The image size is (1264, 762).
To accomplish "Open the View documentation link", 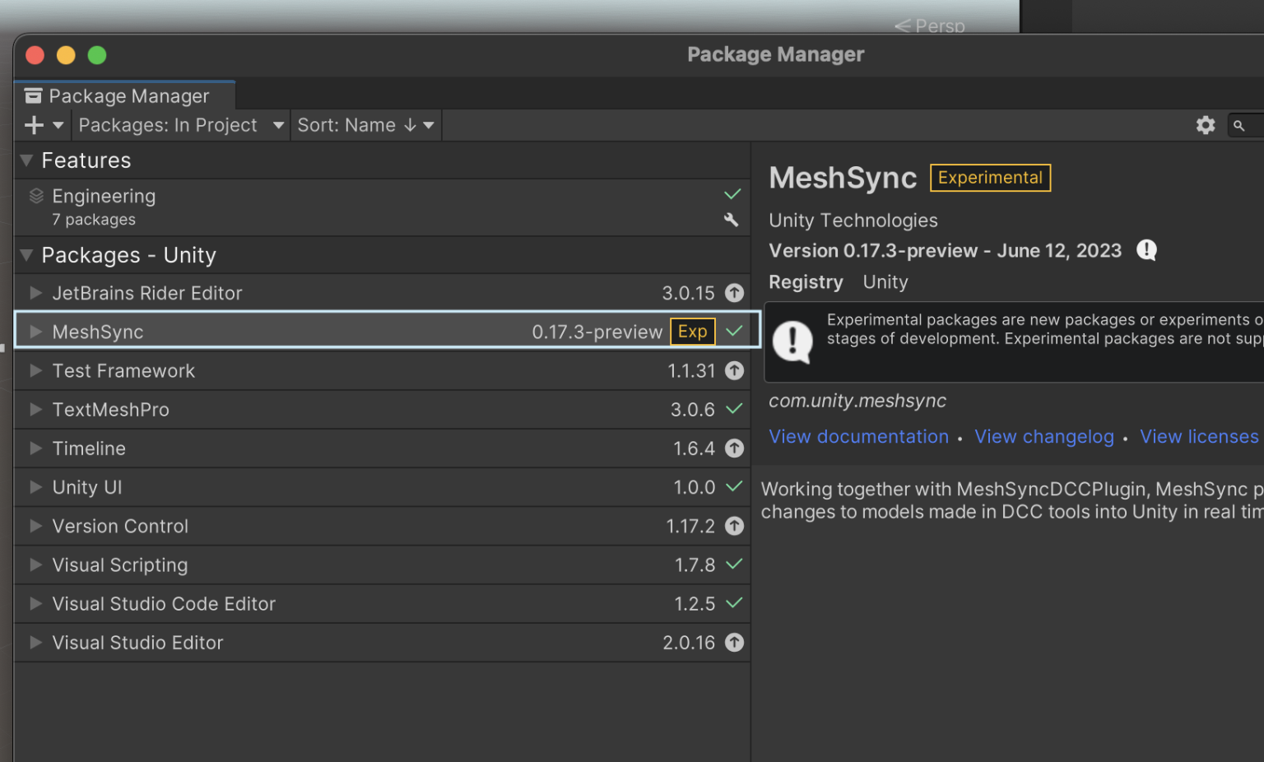I will [x=858, y=437].
